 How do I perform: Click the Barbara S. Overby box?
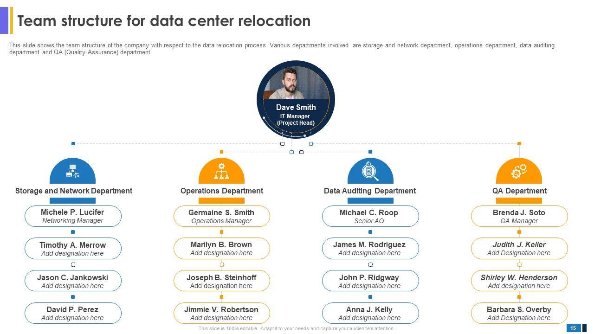(519, 313)
